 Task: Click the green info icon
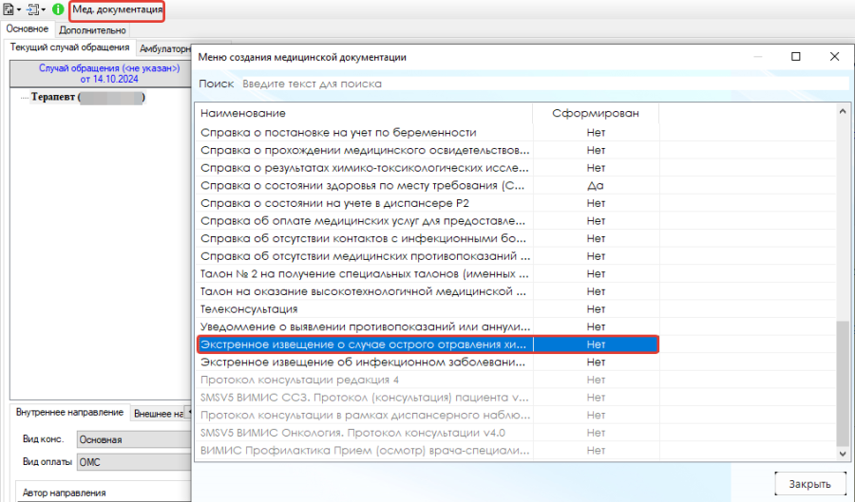[x=58, y=9]
